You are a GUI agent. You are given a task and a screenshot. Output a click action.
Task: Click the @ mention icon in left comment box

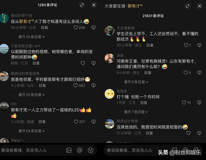(x=80, y=150)
